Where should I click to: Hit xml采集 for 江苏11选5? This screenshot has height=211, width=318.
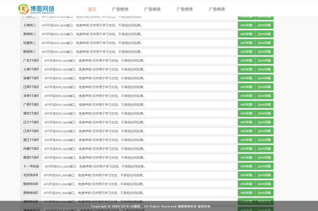click(246, 131)
